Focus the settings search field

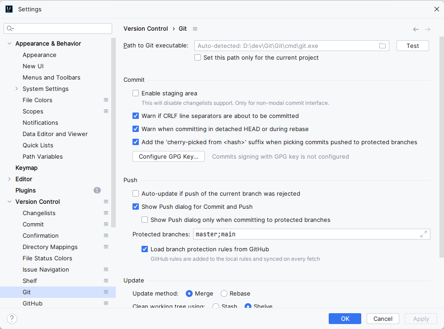[x=58, y=28]
